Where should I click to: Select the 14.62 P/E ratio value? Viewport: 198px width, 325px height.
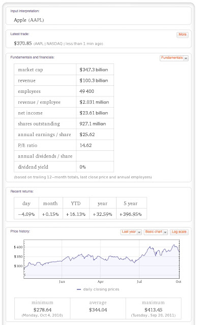click(86, 145)
